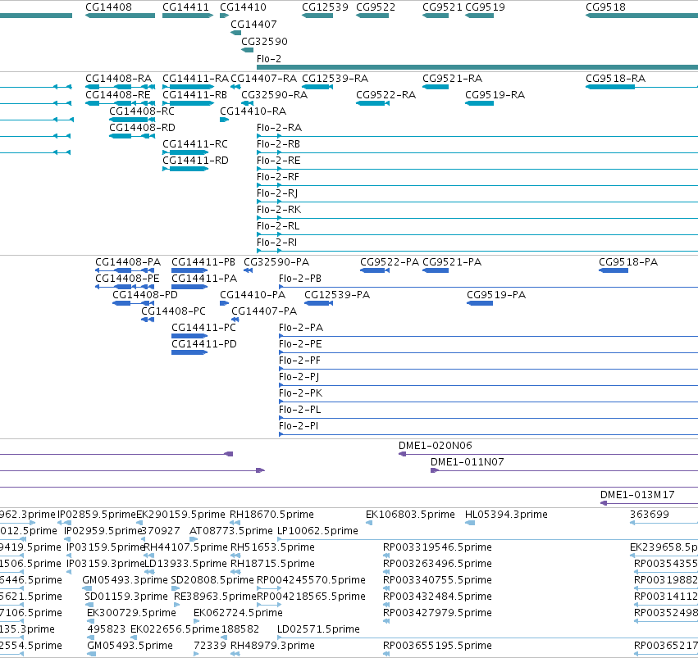The height and width of the screenshot is (658, 698).
Task: Select the CG14411-RB transcript label
Action: click(x=195, y=95)
